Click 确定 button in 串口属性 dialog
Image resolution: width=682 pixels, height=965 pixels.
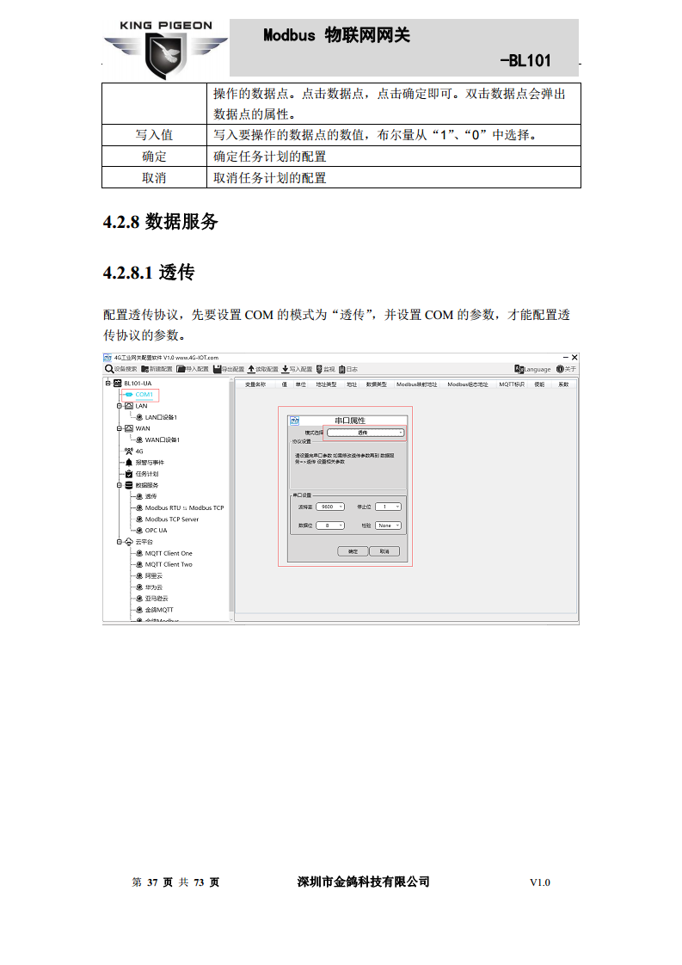353,551
